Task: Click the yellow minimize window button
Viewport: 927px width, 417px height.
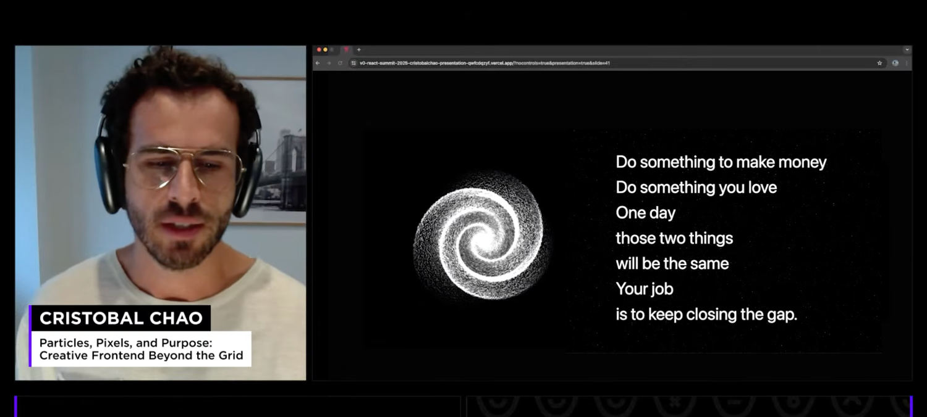Action: (x=325, y=50)
